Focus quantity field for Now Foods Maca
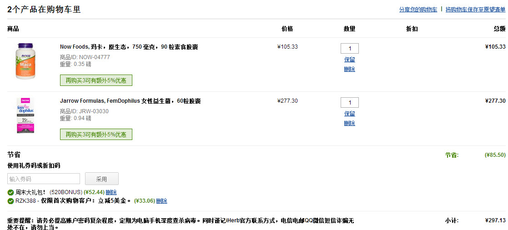The width and height of the screenshot is (508, 230). [350, 49]
